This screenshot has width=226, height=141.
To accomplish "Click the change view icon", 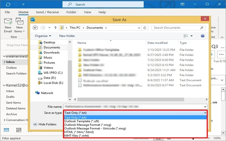I will coord(186,36).
